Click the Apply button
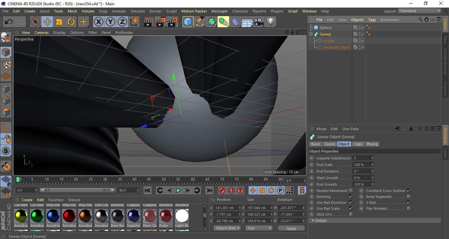Image resolution: width=449 pixels, height=239 pixels. point(292,228)
